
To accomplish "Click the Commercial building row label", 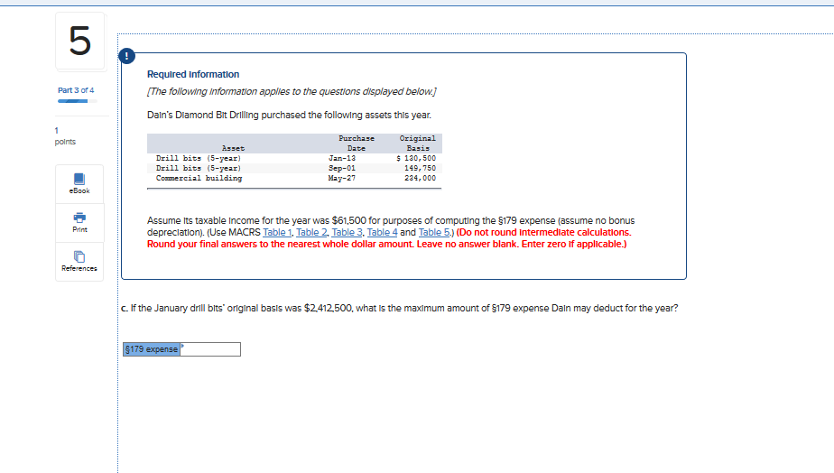I will [199, 178].
